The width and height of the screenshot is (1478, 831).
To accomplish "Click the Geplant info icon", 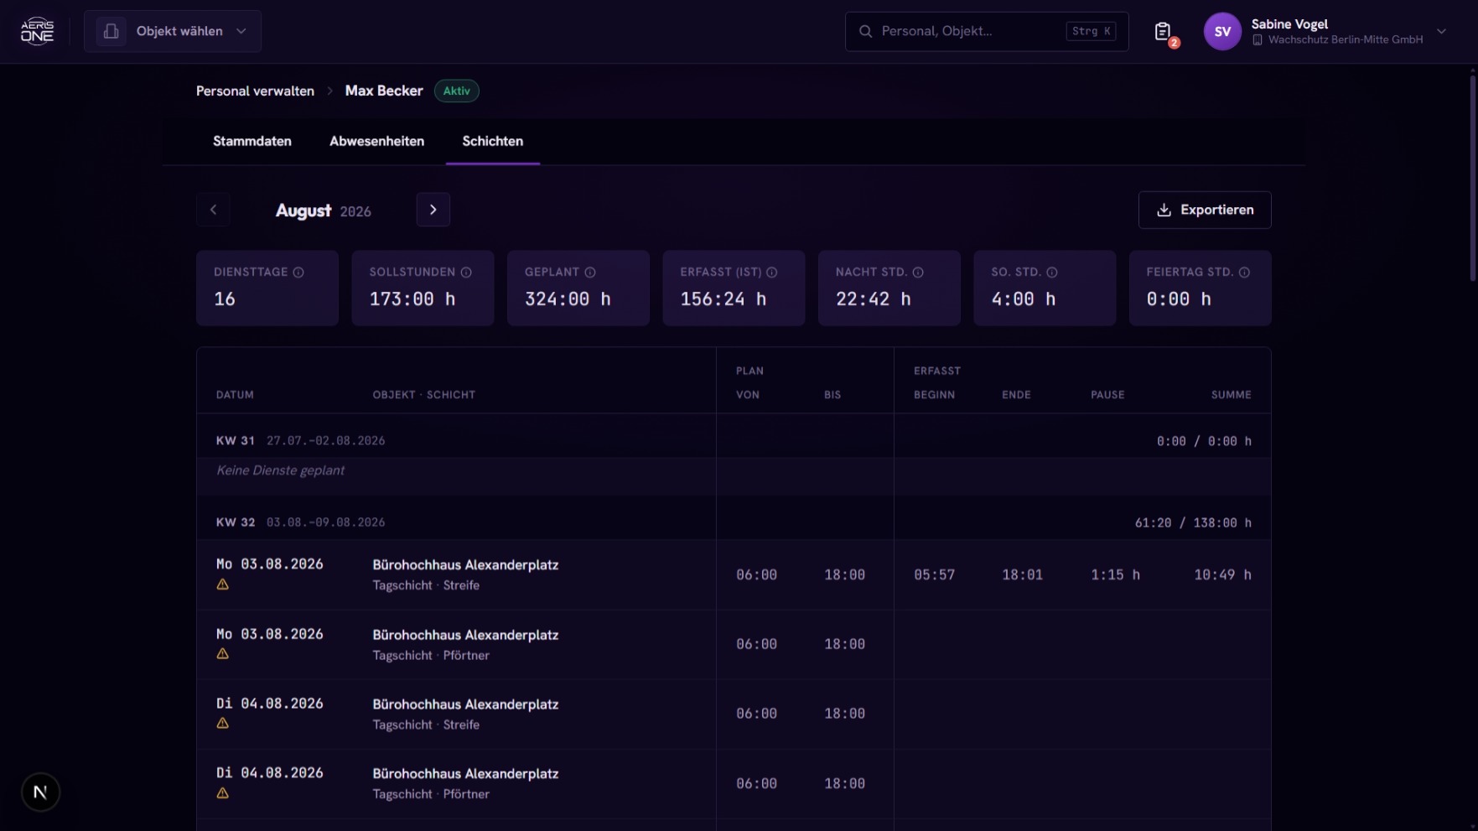I will click(590, 273).
